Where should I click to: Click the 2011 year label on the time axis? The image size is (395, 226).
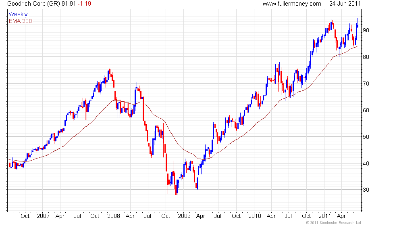[x=325, y=216]
